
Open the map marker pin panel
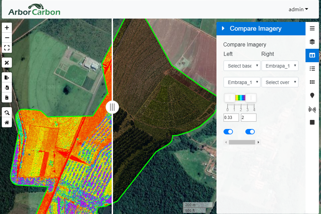point(312,96)
